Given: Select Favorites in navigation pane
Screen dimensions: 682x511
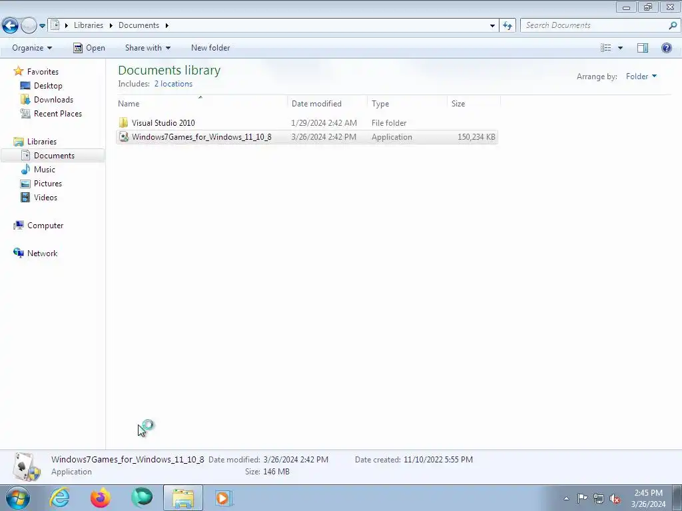Looking at the screenshot, I should 43,72.
